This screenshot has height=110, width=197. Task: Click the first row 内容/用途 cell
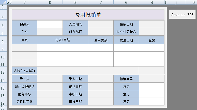click(63, 48)
